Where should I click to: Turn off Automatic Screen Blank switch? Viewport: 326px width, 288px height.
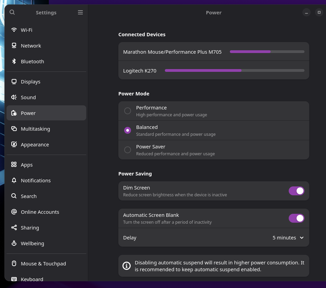pos(296,218)
